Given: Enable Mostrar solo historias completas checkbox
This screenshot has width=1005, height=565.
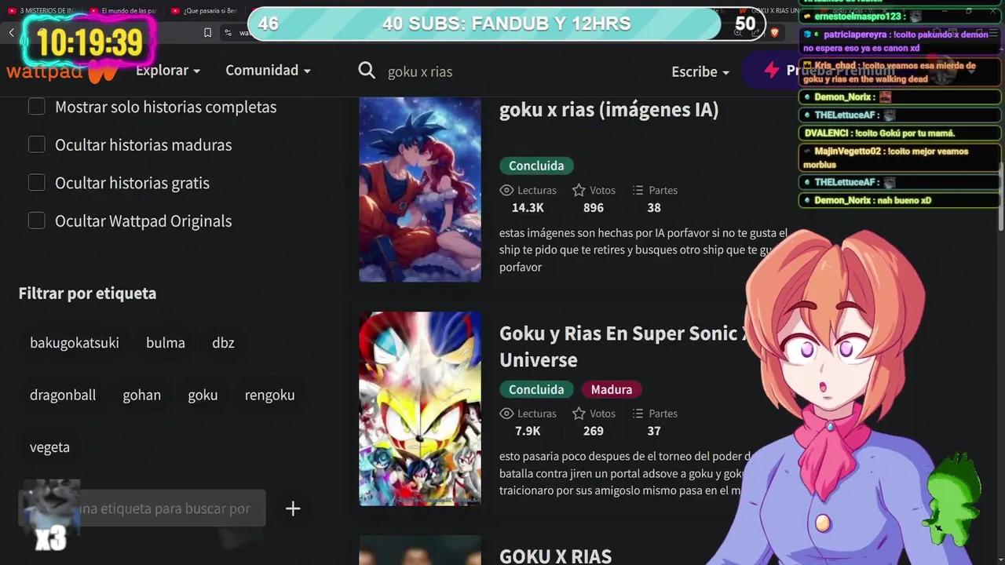Looking at the screenshot, I should [x=37, y=107].
